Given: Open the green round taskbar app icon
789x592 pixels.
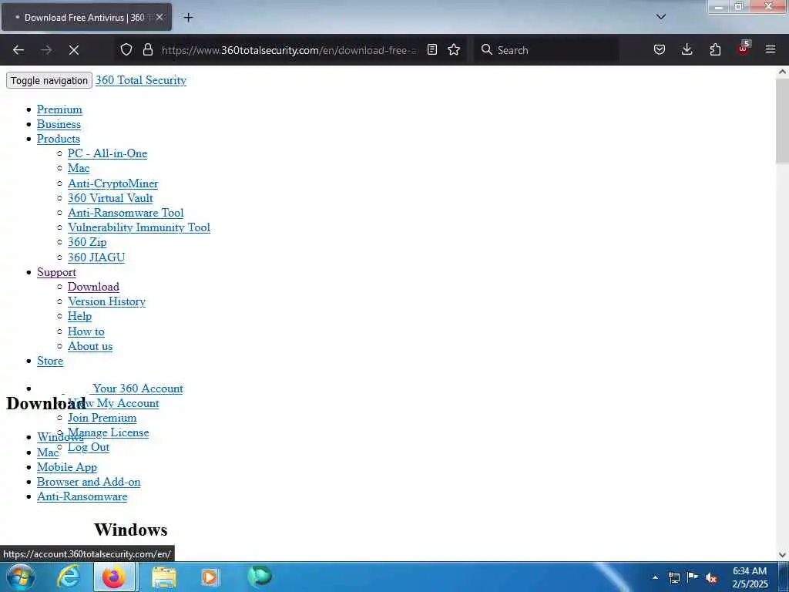Looking at the screenshot, I should tap(260, 577).
